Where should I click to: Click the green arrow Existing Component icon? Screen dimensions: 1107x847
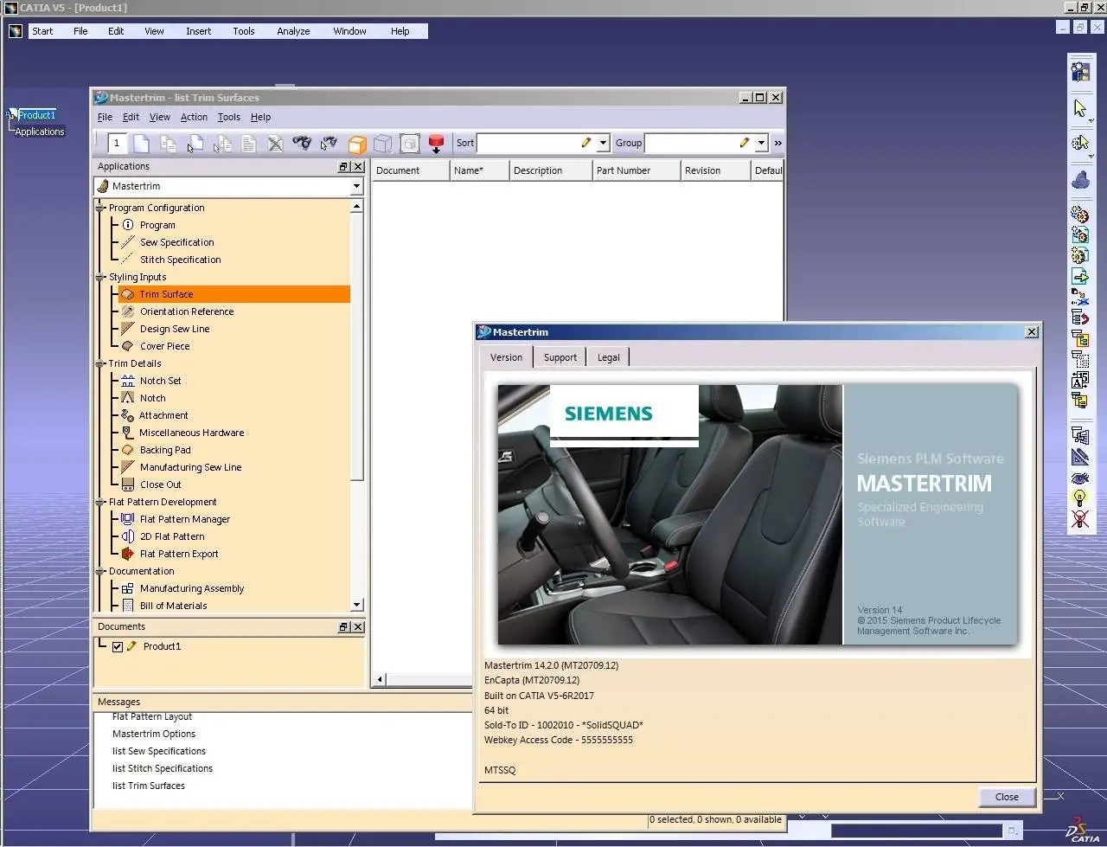(x=1080, y=277)
